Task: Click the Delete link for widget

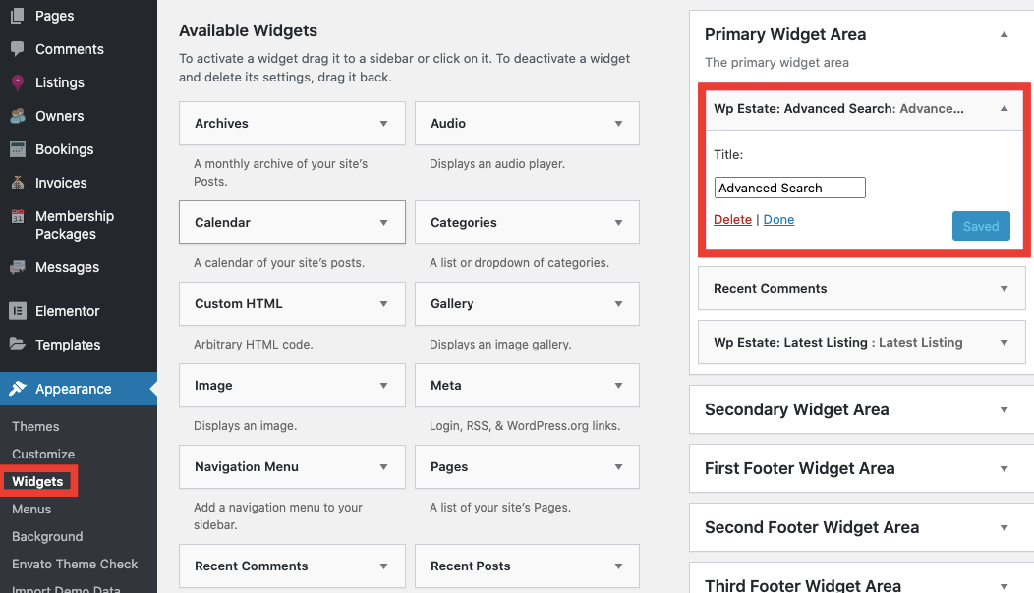Action: point(732,220)
